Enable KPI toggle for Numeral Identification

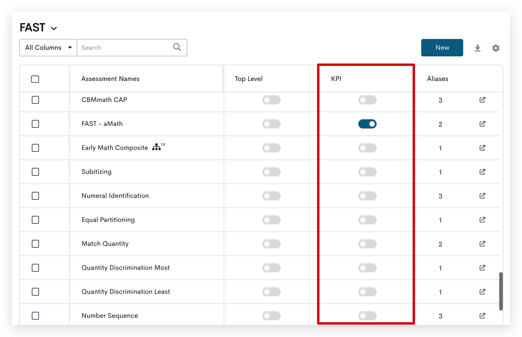click(367, 196)
